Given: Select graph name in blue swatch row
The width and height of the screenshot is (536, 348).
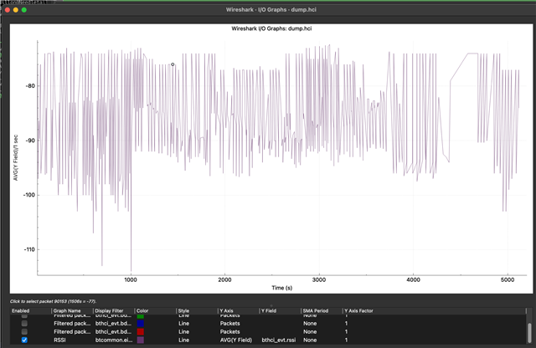Looking at the screenshot, I should [72, 323].
